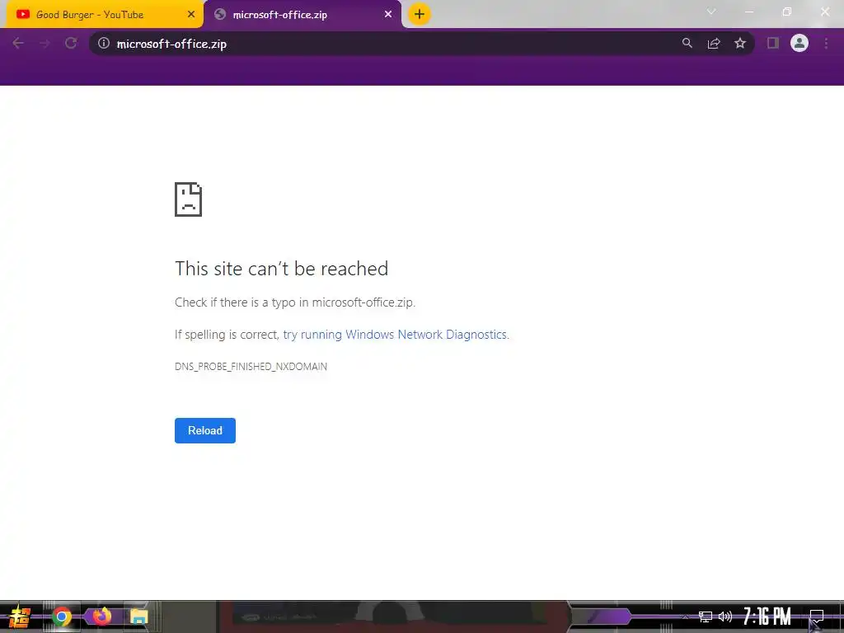The image size is (844, 633).
Task: Bookmark this tab with the star icon
Action: click(x=740, y=43)
